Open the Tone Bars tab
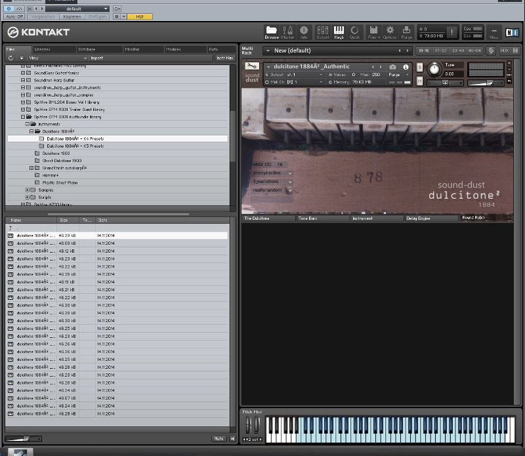Image resolution: width=525 pixels, height=456 pixels. [x=323, y=218]
